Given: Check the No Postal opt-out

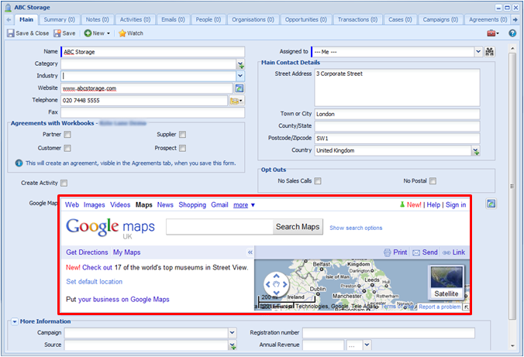Looking at the screenshot, I should [x=433, y=180].
